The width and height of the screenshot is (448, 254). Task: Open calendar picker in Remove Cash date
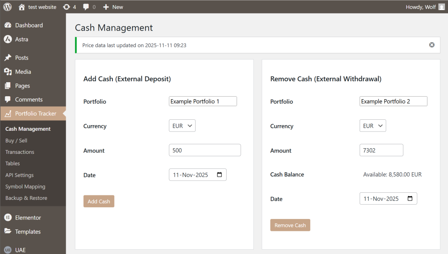coord(410,198)
